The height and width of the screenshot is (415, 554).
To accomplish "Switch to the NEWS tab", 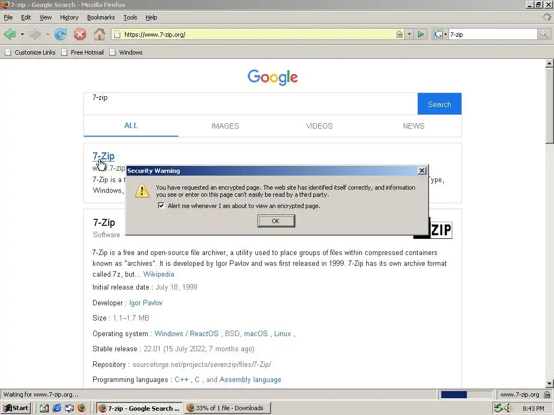I will (x=414, y=126).
